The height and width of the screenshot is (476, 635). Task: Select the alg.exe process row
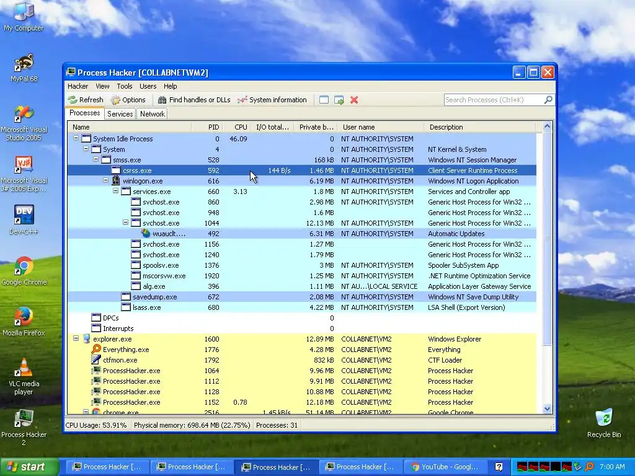pos(302,286)
